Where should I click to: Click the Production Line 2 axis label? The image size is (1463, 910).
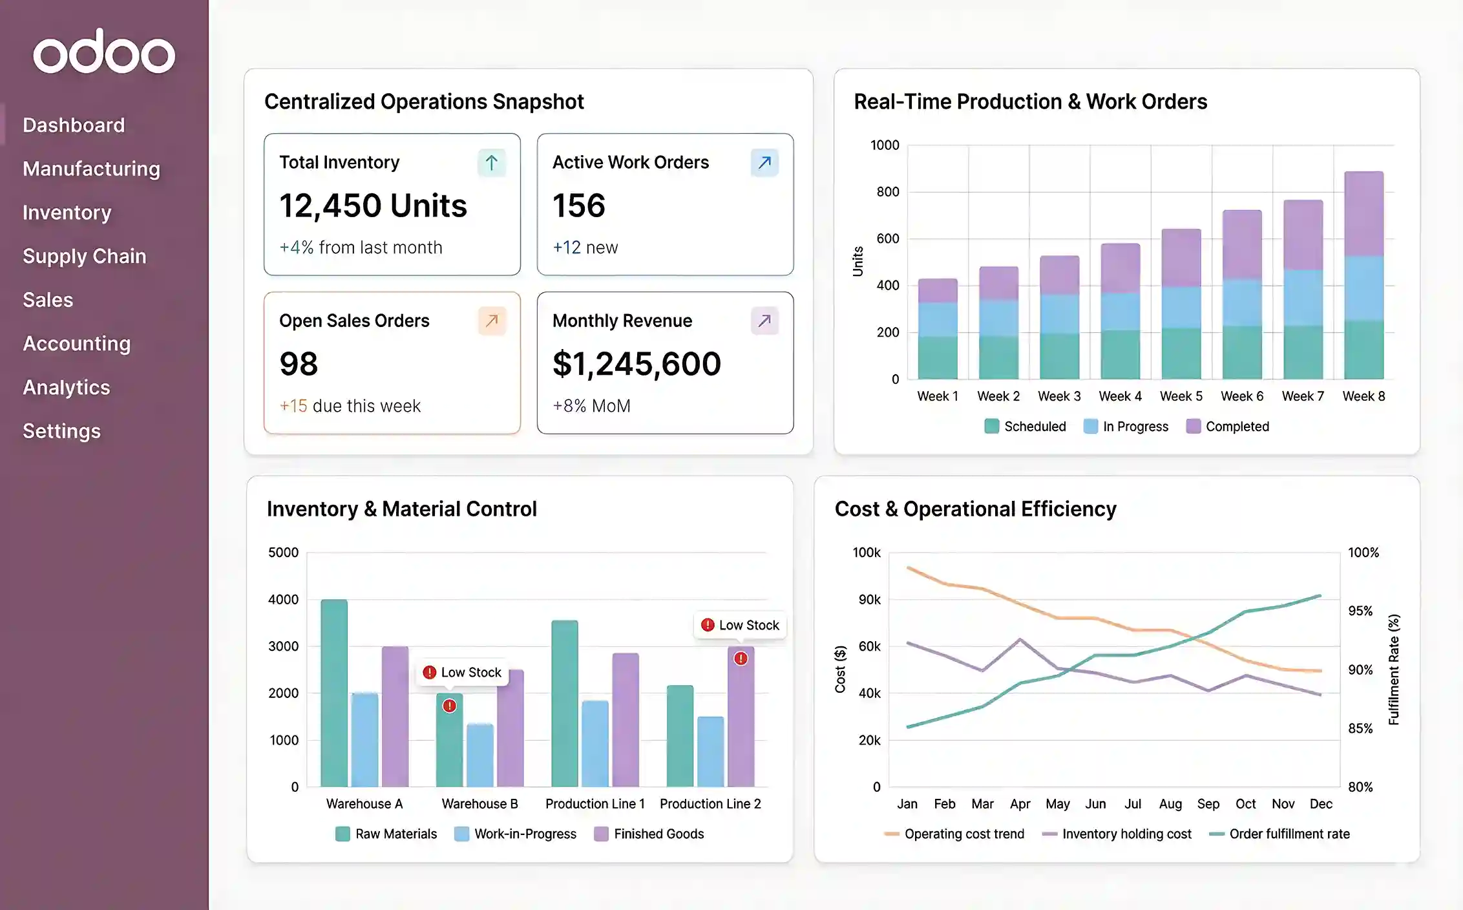point(710,804)
